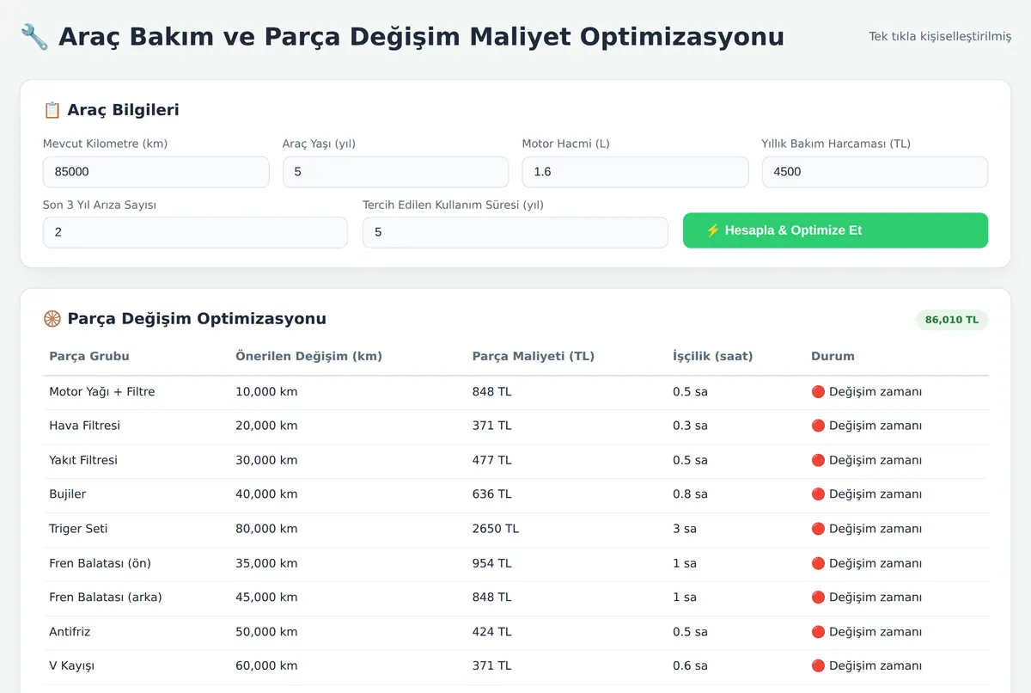Click the red status dot in Hava Filtresi row
The width and height of the screenshot is (1031, 693).
tap(818, 426)
